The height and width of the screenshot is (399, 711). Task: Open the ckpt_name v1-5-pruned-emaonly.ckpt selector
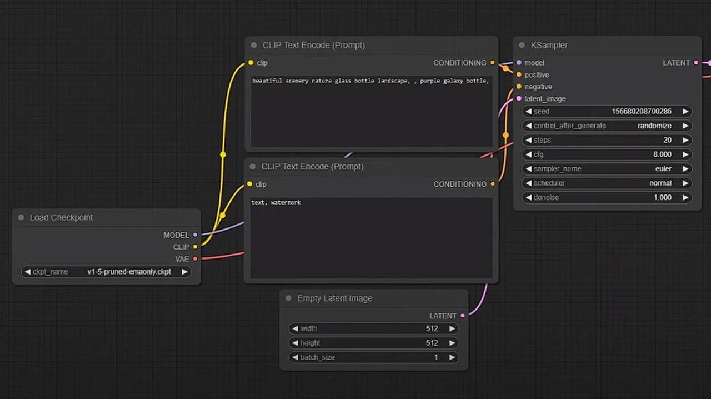click(x=106, y=272)
